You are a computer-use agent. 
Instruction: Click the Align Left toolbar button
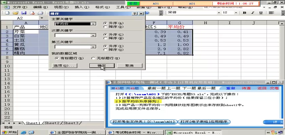[x=271, y=12]
